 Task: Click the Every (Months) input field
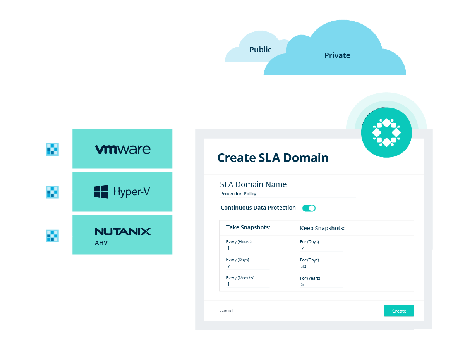247,284
